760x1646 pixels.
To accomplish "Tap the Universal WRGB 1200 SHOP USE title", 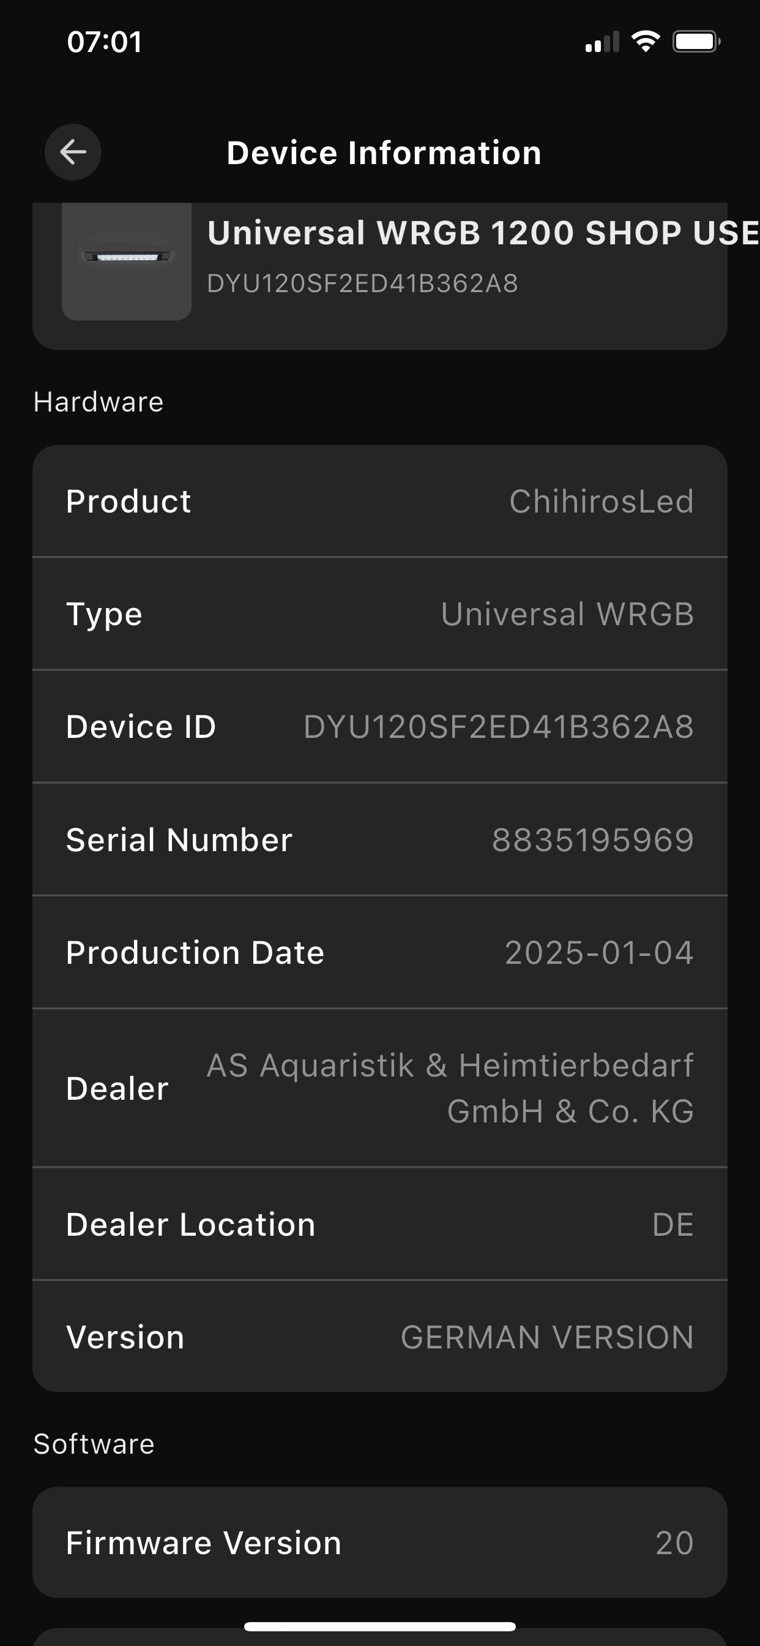I will pos(483,233).
